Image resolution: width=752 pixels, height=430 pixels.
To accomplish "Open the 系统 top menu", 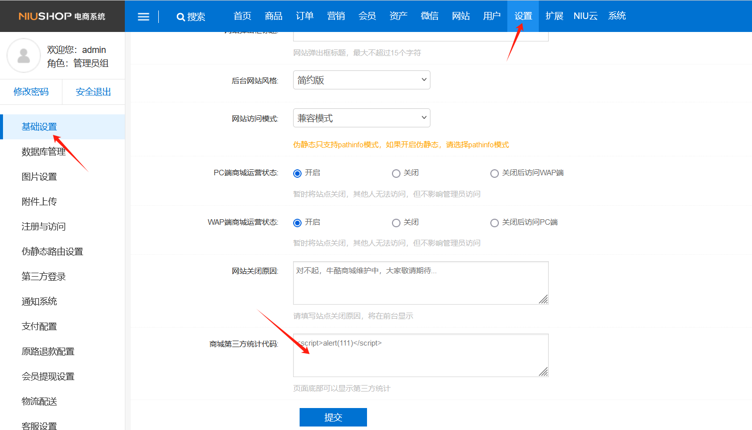I will click(x=617, y=16).
